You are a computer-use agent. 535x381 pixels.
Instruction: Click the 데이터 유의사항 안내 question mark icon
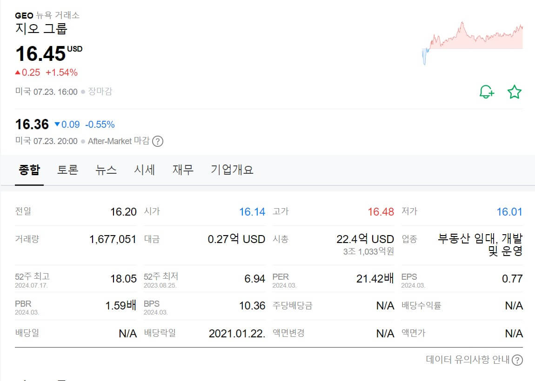(518, 360)
